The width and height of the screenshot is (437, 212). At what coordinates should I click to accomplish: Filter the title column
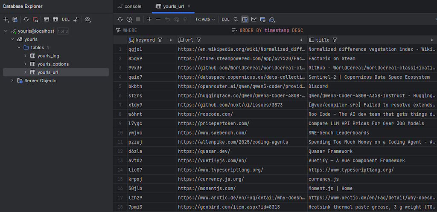(x=335, y=40)
